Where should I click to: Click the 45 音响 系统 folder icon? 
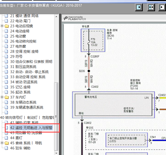[7, 143]
